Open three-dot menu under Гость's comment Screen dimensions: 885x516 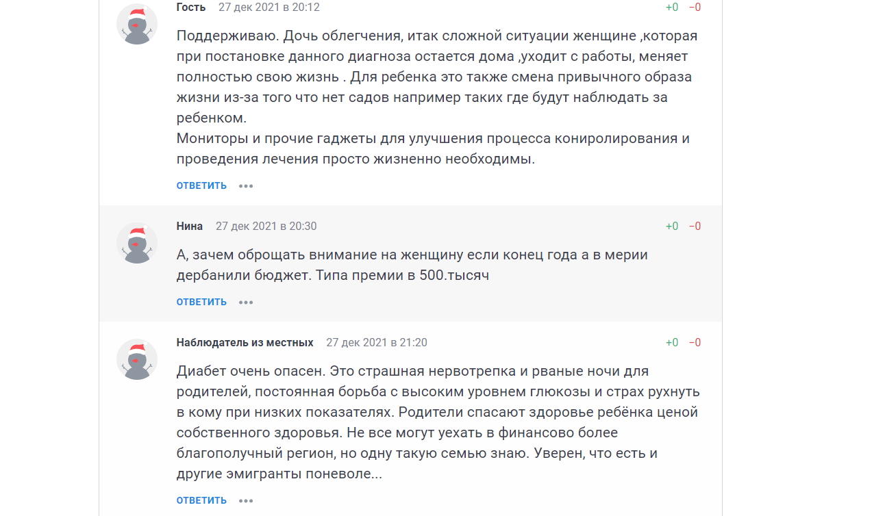[246, 185]
